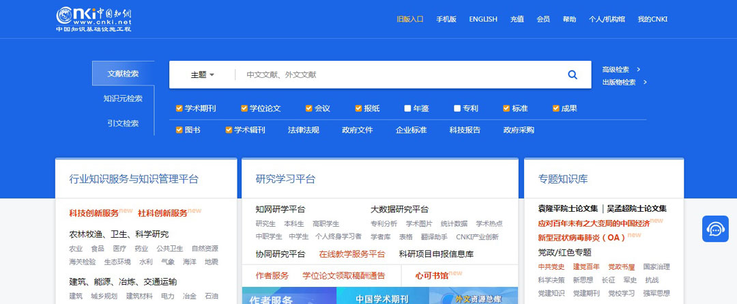
Task: Open the 主题 search field dropdown
Action: [x=203, y=74]
